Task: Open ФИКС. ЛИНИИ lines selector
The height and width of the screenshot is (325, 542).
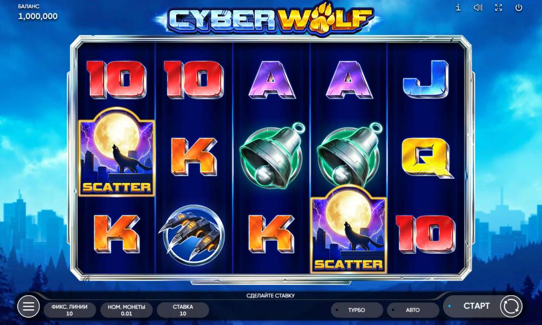Action: click(69, 310)
